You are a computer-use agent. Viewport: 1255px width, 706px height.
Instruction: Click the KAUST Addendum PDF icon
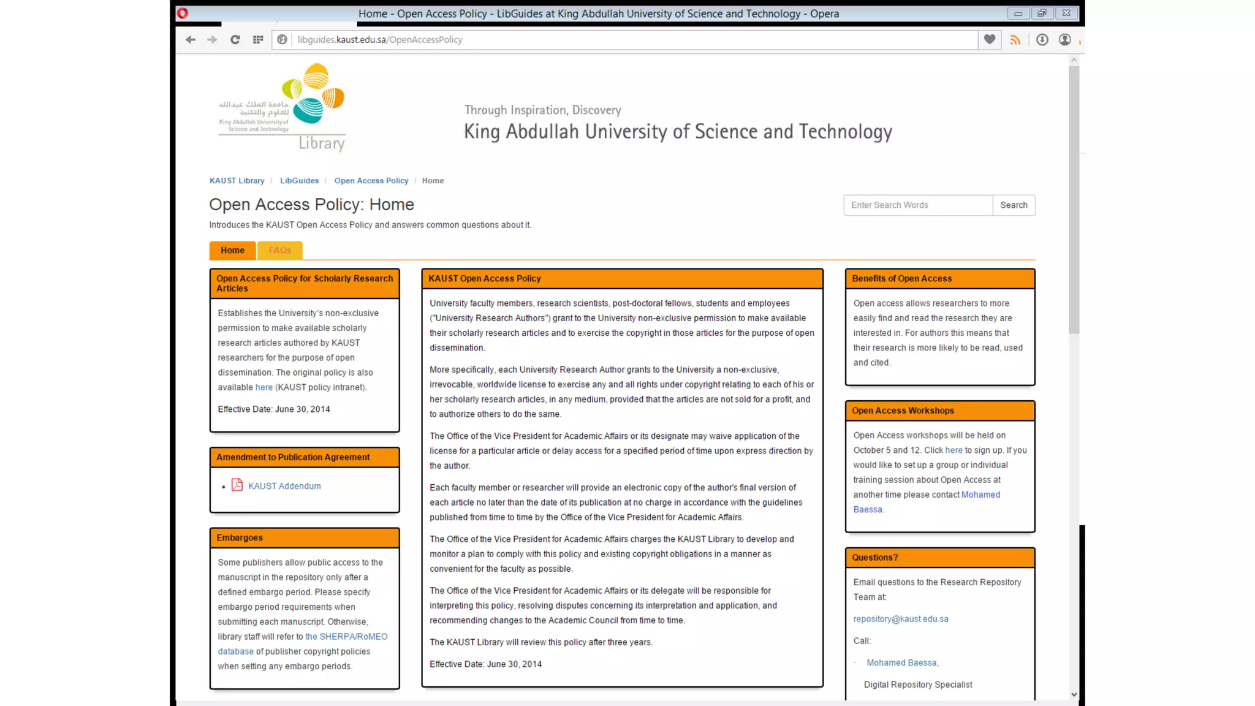tap(237, 485)
